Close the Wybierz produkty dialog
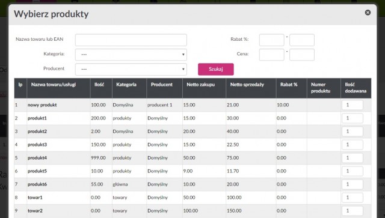Viewport: 385px width, 218px height. [x=368, y=13]
